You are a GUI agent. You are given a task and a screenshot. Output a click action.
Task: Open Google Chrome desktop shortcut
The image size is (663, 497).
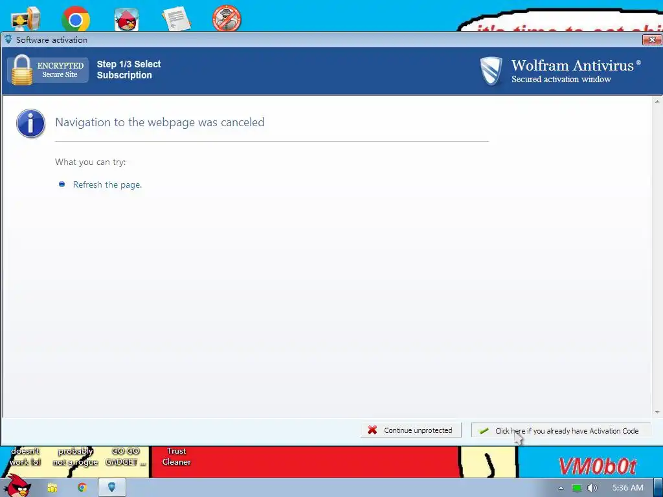76,19
